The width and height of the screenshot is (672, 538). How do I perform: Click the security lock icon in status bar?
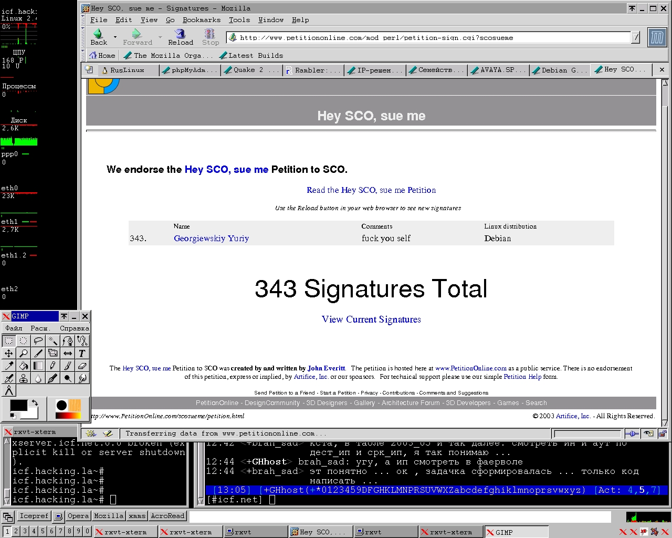click(663, 433)
